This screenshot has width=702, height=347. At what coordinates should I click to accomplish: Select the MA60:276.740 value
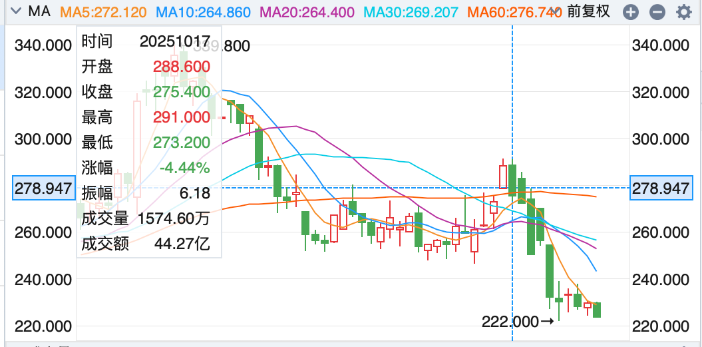[x=514, y=12]
